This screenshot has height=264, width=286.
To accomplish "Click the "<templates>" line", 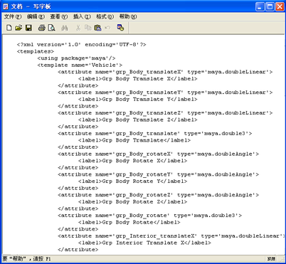I will [36, 51].
